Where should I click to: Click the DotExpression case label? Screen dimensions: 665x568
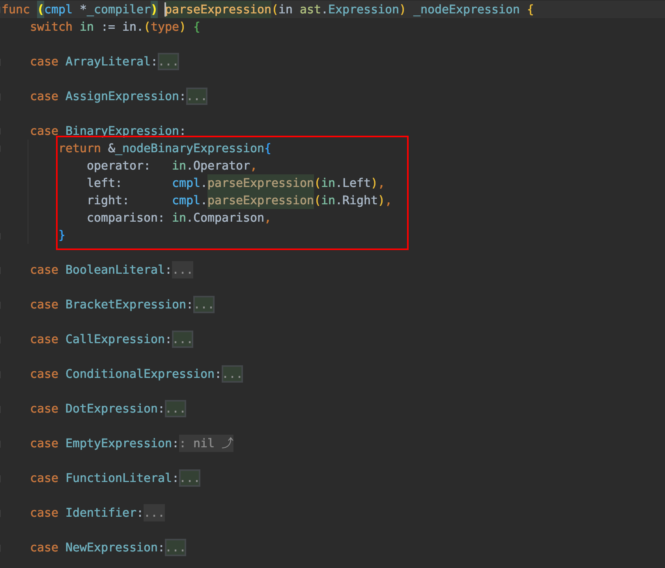point(112,409)
